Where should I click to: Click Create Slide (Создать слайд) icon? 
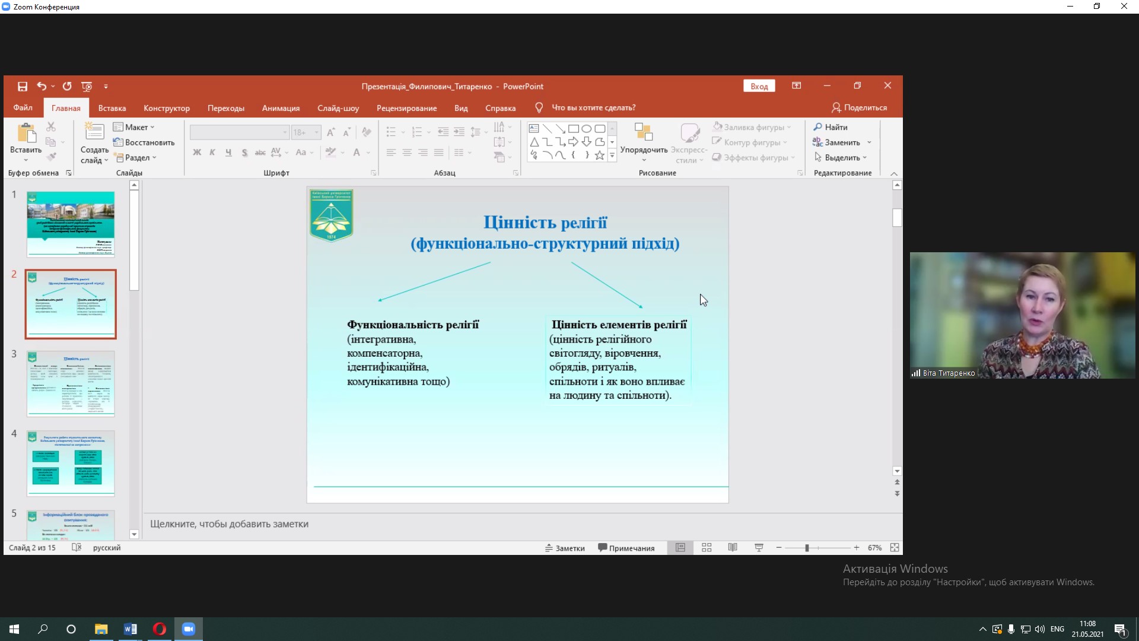click(94, 133)
